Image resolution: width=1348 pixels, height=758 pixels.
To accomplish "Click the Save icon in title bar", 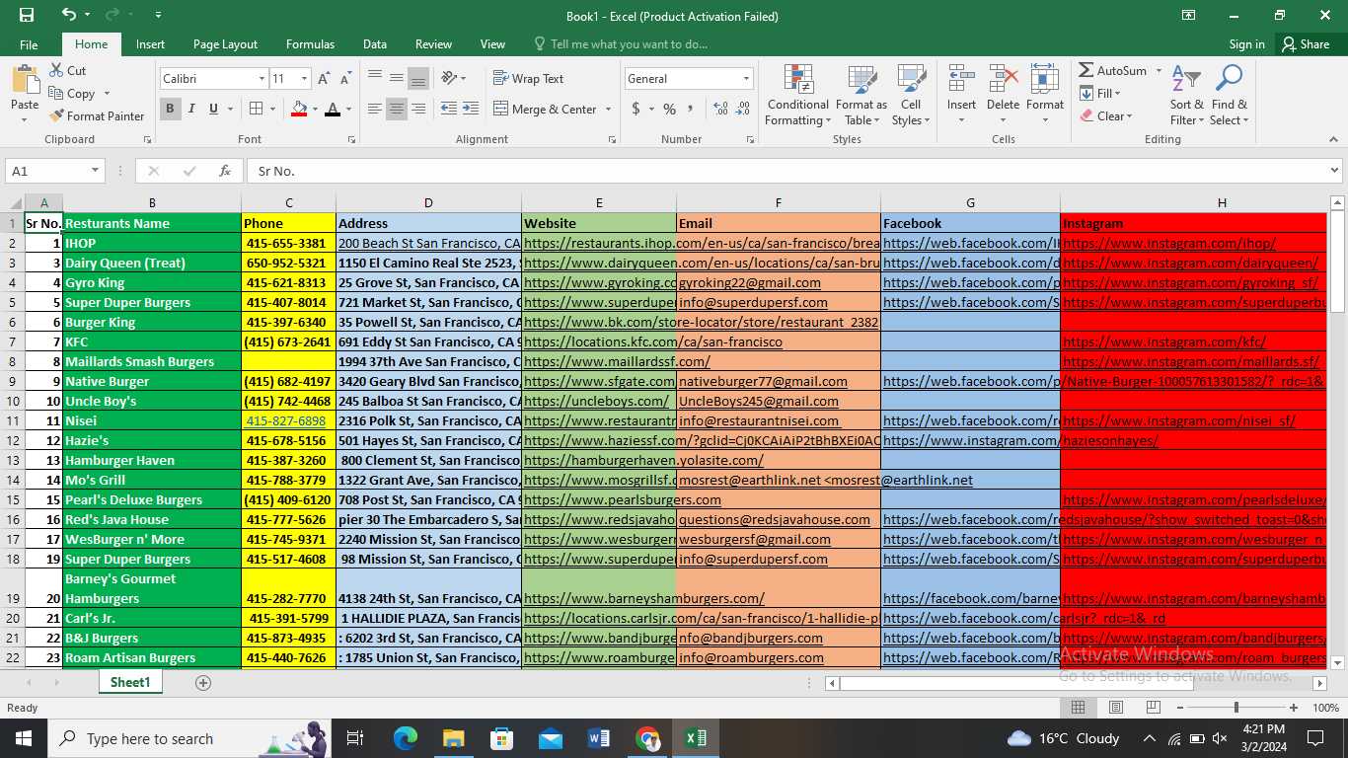I will 27,15.
